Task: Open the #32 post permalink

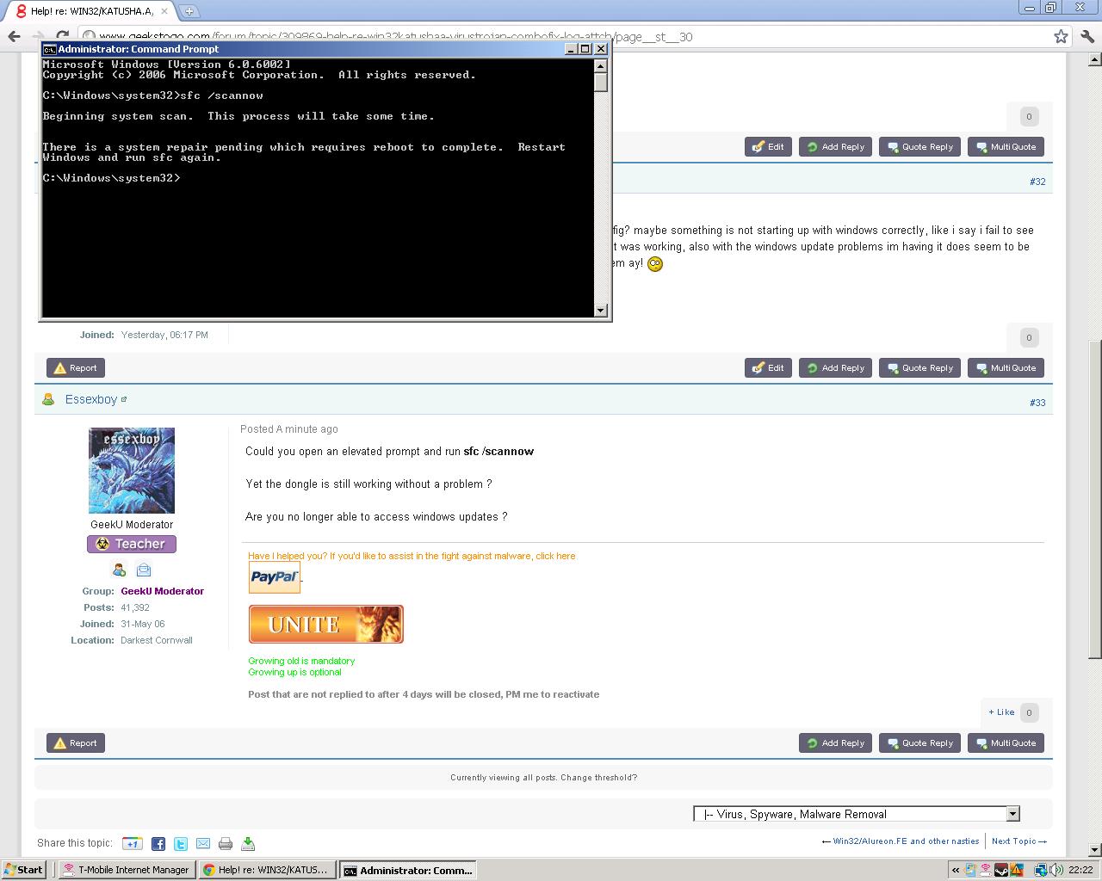Action: (x=1037, y=182)
